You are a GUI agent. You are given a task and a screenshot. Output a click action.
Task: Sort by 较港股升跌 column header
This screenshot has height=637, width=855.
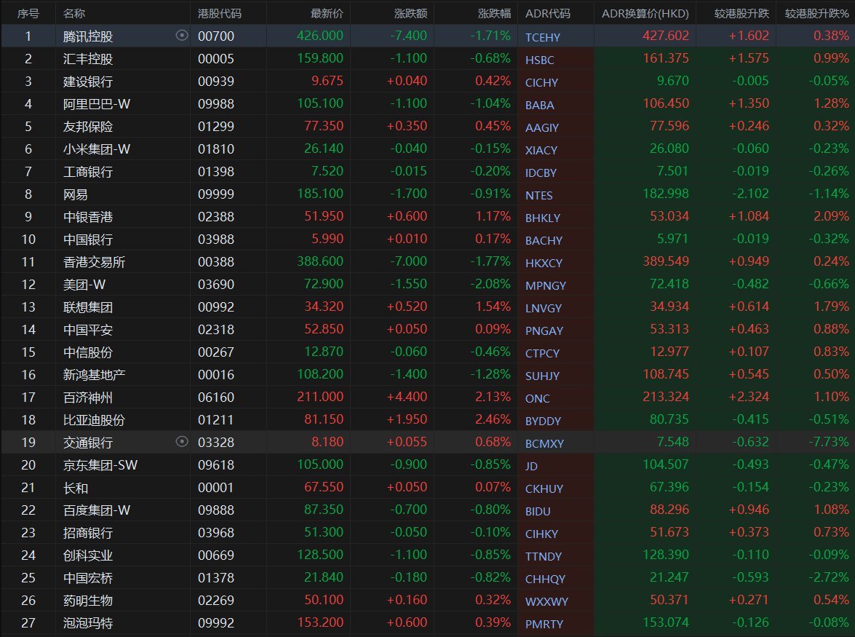[741, 14]
